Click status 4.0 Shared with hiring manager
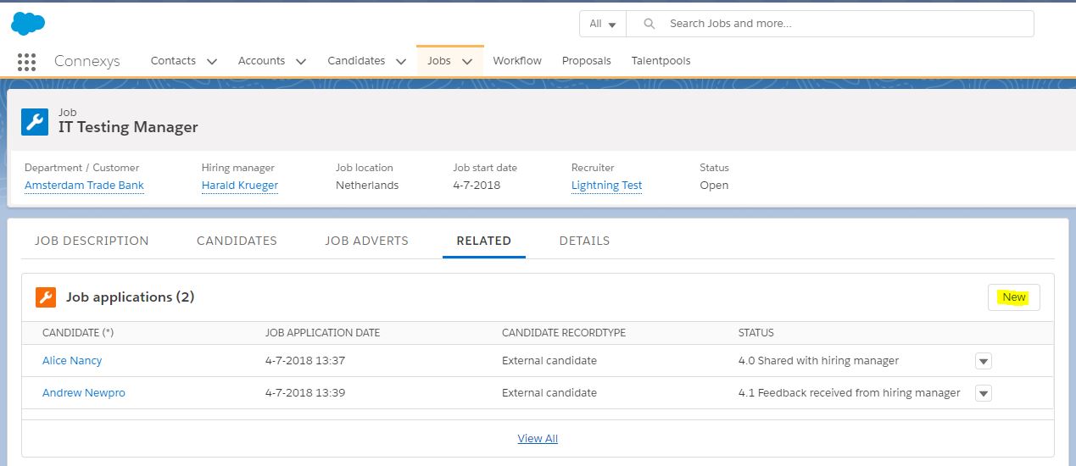This screenshot has height=466, width=1076. point(818,361)
